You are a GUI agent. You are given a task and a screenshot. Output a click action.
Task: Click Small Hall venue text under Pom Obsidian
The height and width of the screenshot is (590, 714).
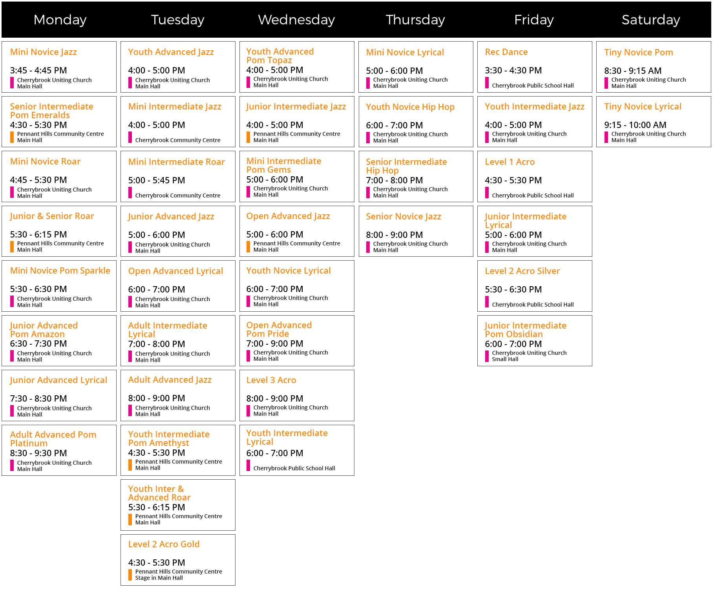point(505,359)
